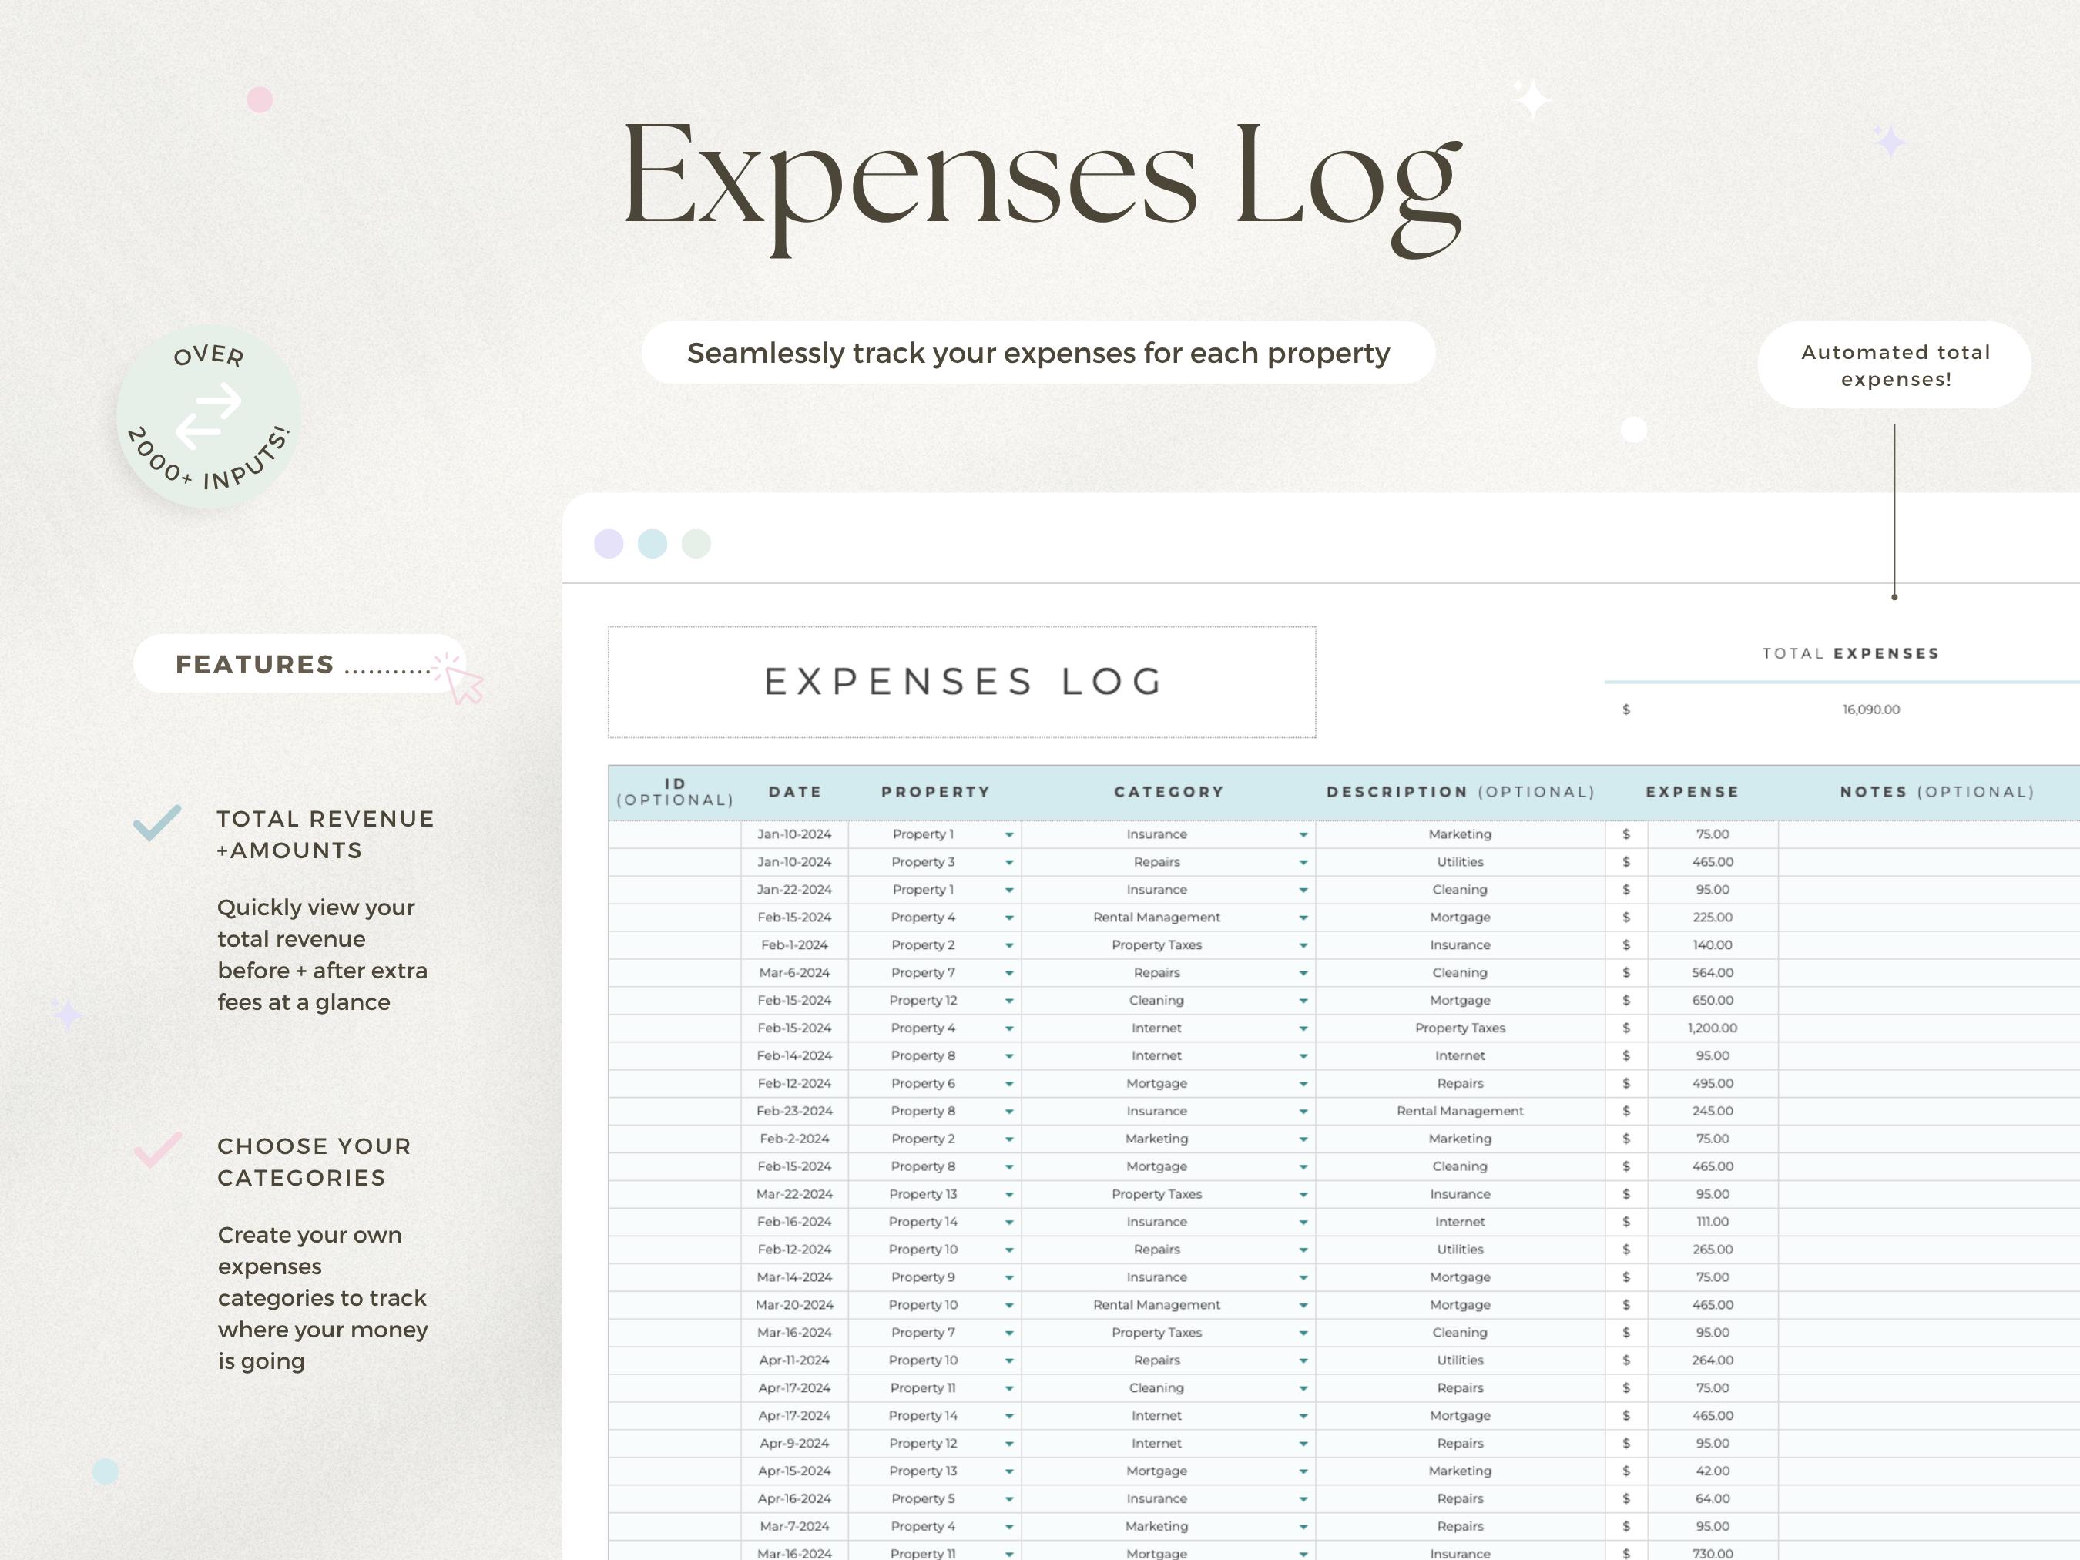Click the green window dot
This screenshot has height=1560, width=2080.
tap(696, 544)
